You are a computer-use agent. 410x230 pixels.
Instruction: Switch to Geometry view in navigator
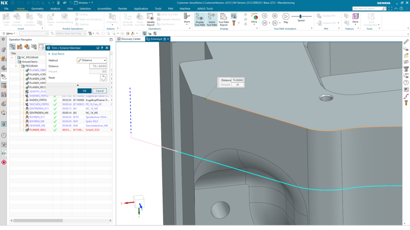(27, 47)
